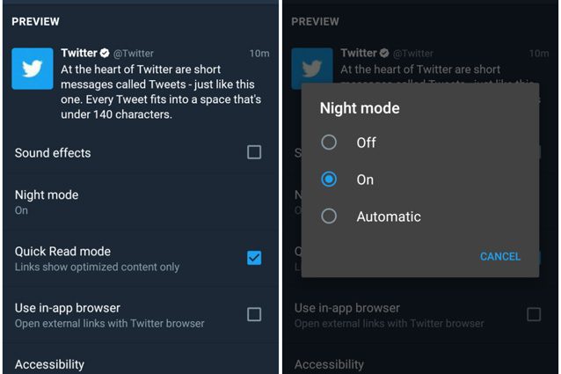The height and width of the screenshot is (374, 561).
Task: Tap the Use in-app browser label
Action: click(x=68, y=308)
